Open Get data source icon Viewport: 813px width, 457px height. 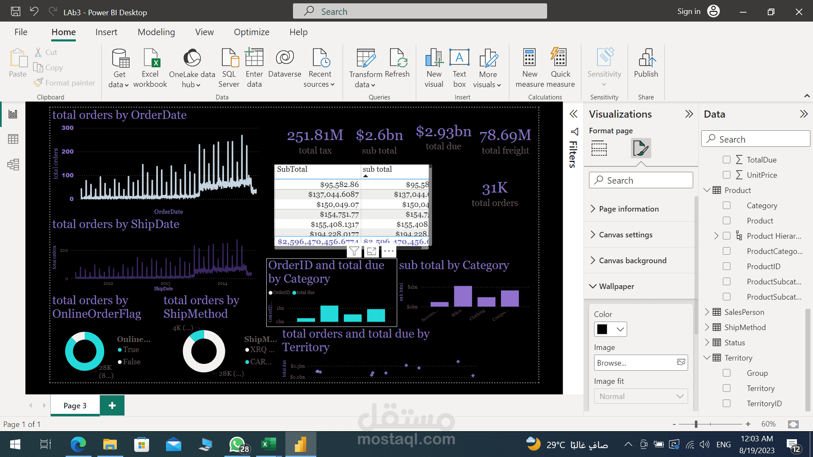click(120, 58)
